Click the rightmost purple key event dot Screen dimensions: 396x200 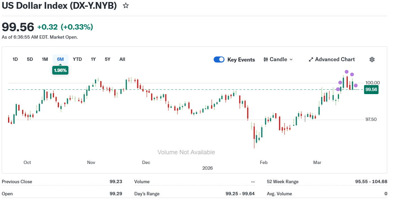click(x=356, y=86)
